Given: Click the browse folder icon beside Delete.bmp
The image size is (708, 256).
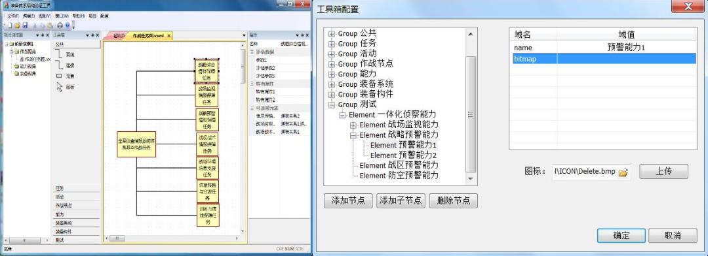Looking at the screenshot, I should coord(623,172).
